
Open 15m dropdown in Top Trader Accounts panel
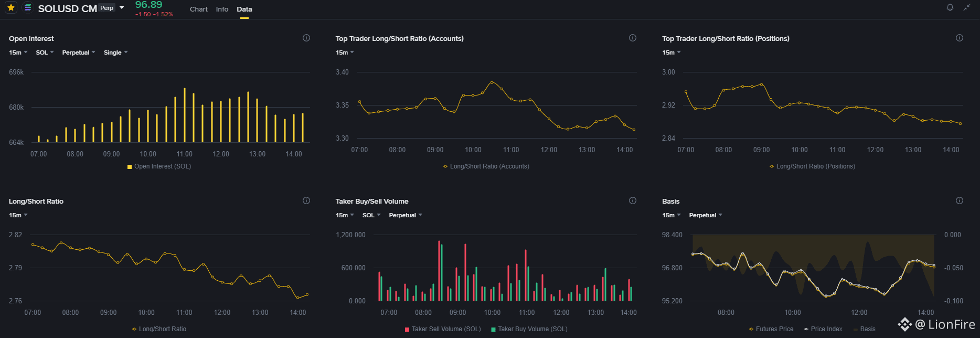tap(345, 52)
